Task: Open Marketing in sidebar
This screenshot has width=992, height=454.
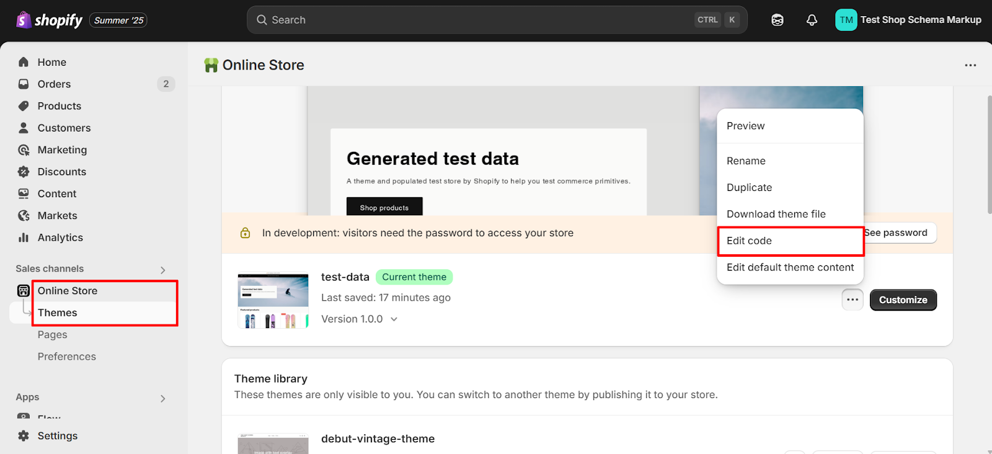Action: coord(62,150)
